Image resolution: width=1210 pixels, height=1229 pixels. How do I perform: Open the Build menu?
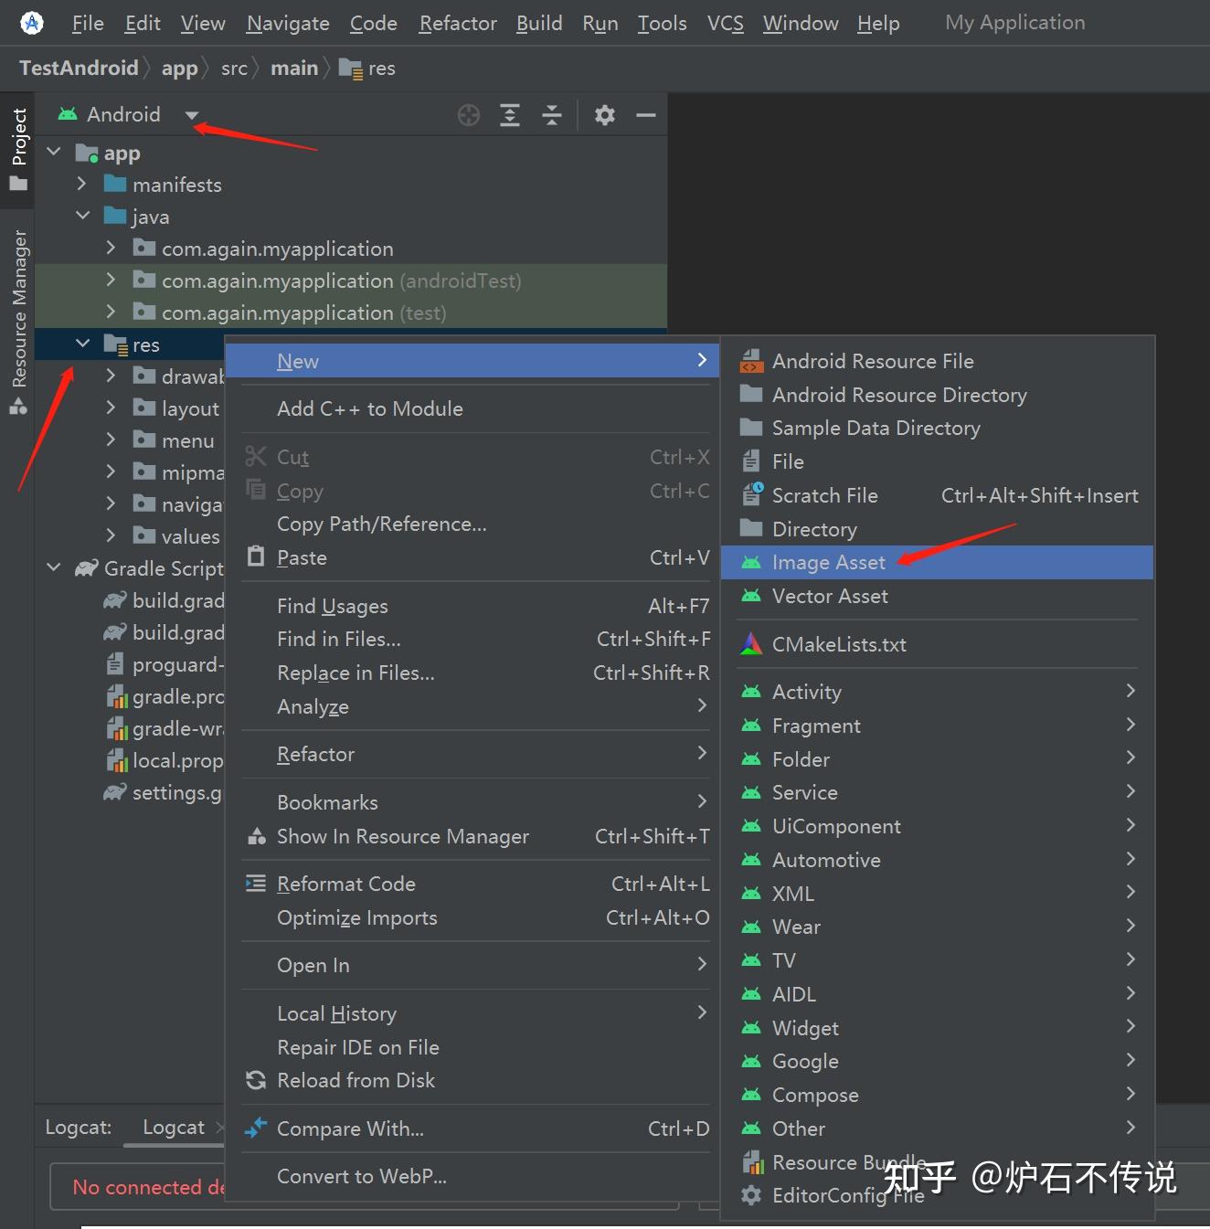point(539,23)
